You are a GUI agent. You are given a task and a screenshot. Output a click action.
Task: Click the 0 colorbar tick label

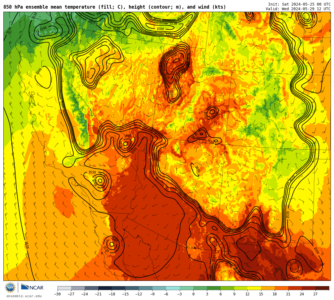click(193, 294)
